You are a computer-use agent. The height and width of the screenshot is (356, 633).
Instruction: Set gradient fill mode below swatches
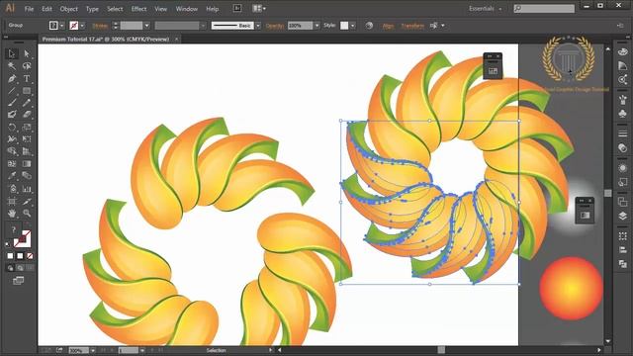coord(20,256)
